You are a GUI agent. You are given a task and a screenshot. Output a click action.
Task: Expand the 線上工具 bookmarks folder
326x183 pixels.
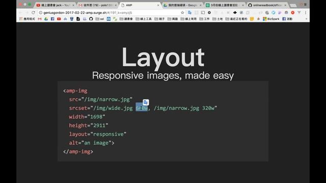[x=144, y=19]
